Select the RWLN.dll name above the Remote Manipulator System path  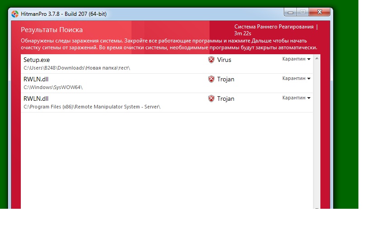pos(36,99)
